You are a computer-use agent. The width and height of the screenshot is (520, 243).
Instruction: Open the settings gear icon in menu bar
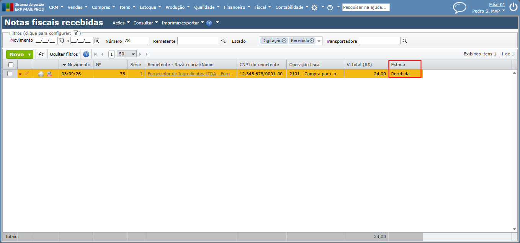tap(314, 7)
